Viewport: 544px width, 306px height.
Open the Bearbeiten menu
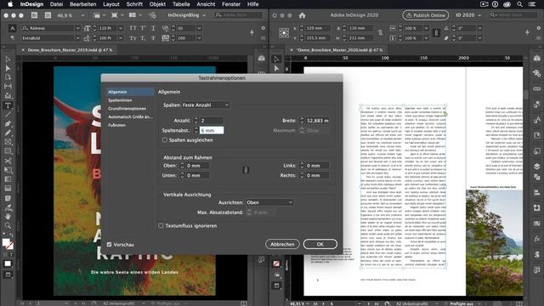point(83,4)
